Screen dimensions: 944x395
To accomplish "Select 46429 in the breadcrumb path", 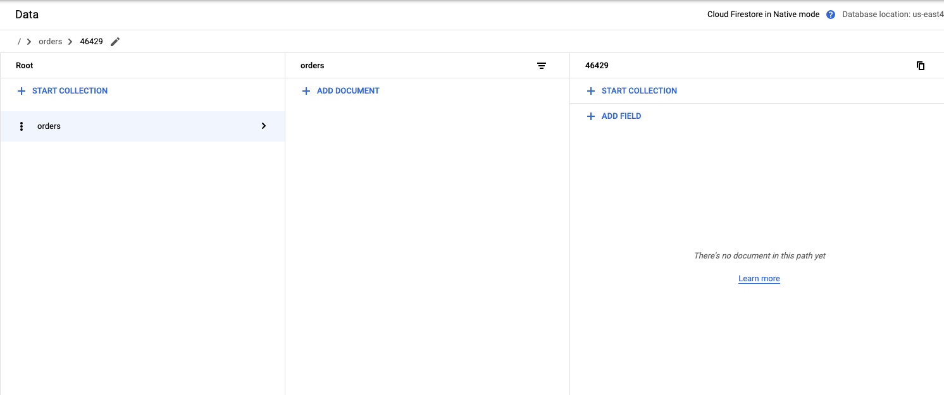I will (91, 42).
